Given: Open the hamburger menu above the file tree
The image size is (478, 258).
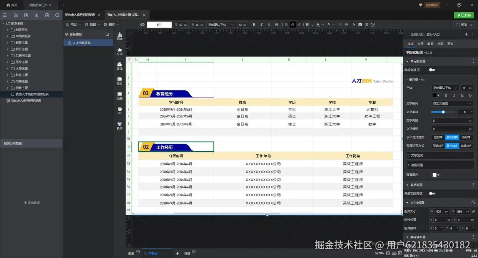Looking at the screenshot, I should (x=5, y=15).
